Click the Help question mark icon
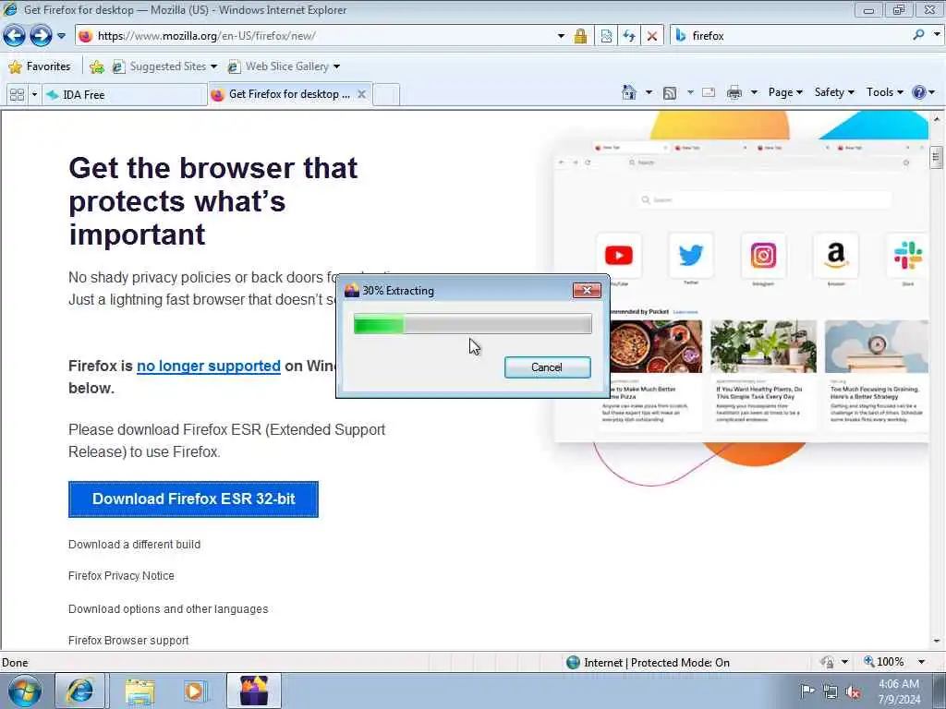 [x=919, y=92]
